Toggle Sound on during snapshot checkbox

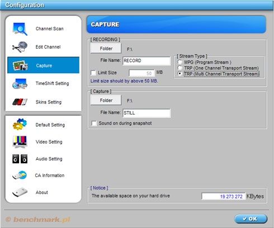pyautogui.click(x=94, y=123)
